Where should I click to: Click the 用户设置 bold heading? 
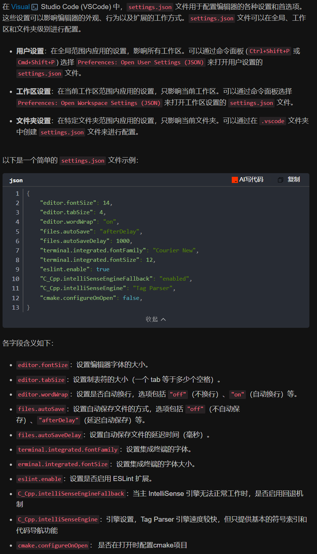(x=30, y=51)
